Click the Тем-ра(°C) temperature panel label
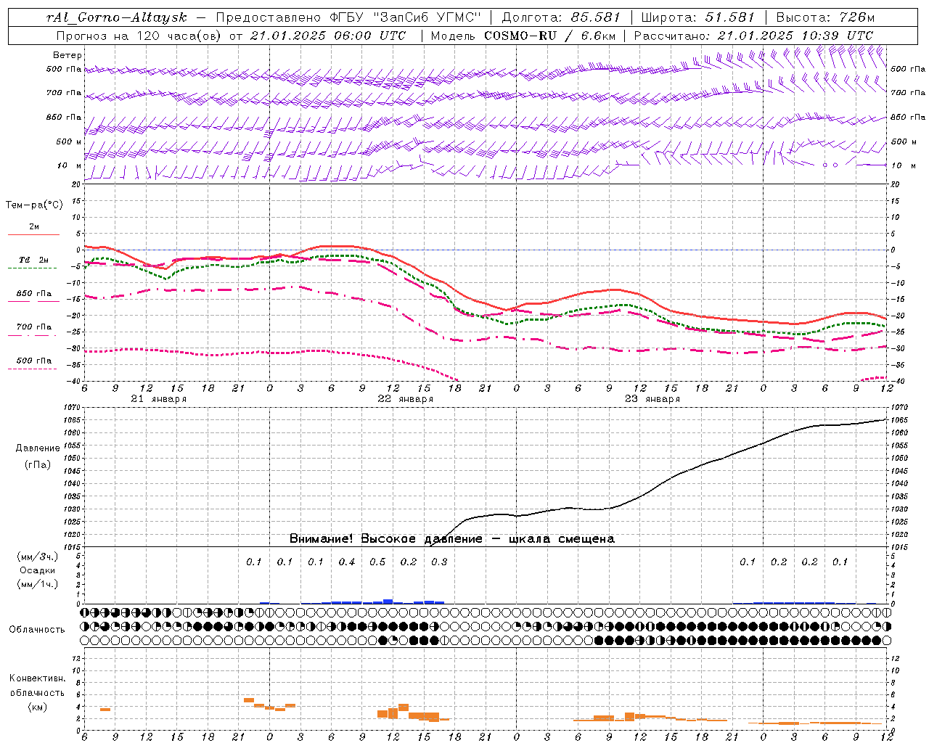Viewport: 929px width, 743px height. 34,205
